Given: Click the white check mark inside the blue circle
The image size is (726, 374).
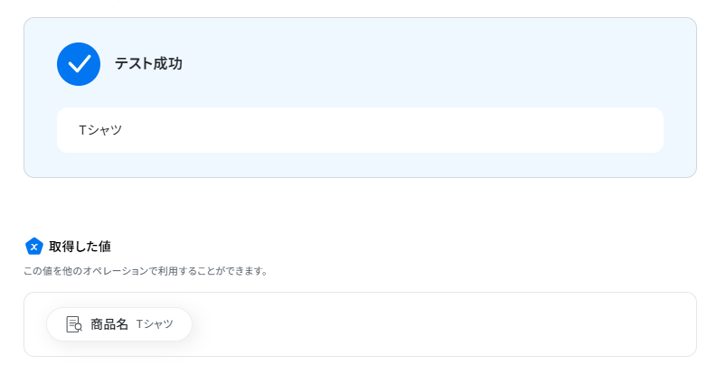Looking at the screenshot, I should point(79,64).
